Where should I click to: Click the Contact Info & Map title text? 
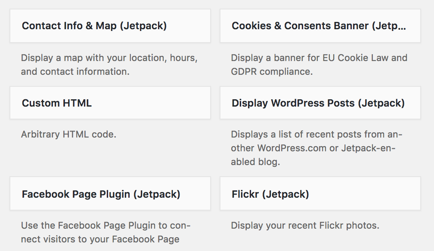[94, 26]
